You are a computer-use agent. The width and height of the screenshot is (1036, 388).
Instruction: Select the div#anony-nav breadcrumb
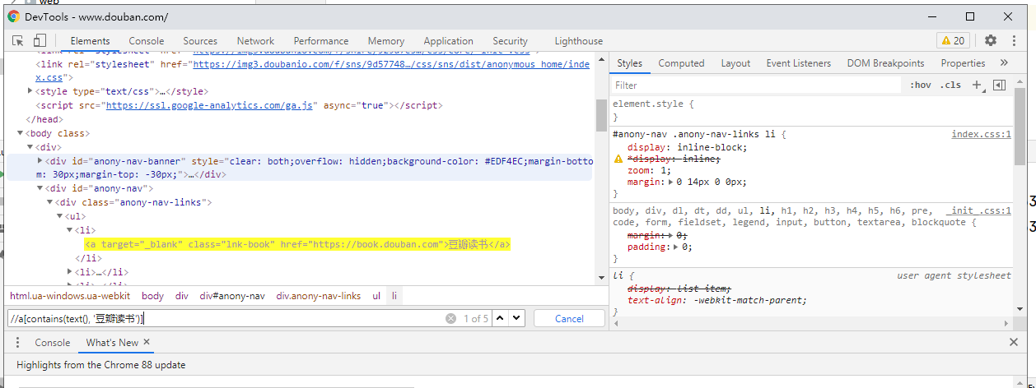click(x=232, y=295)
